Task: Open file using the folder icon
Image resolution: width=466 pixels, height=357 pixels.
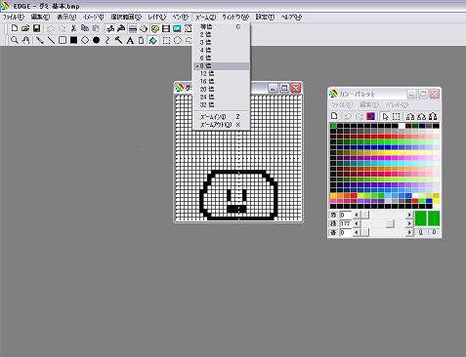Action: pos(25,28)
